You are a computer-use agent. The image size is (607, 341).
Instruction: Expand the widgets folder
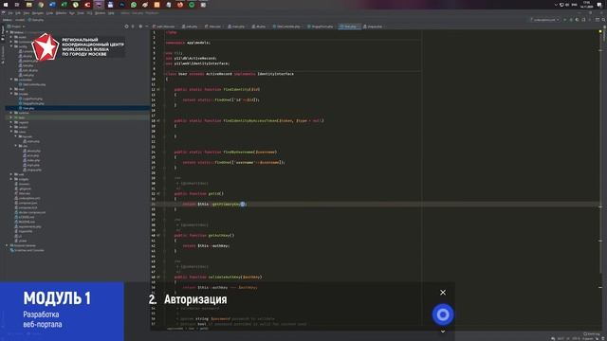tap(11, 179)
